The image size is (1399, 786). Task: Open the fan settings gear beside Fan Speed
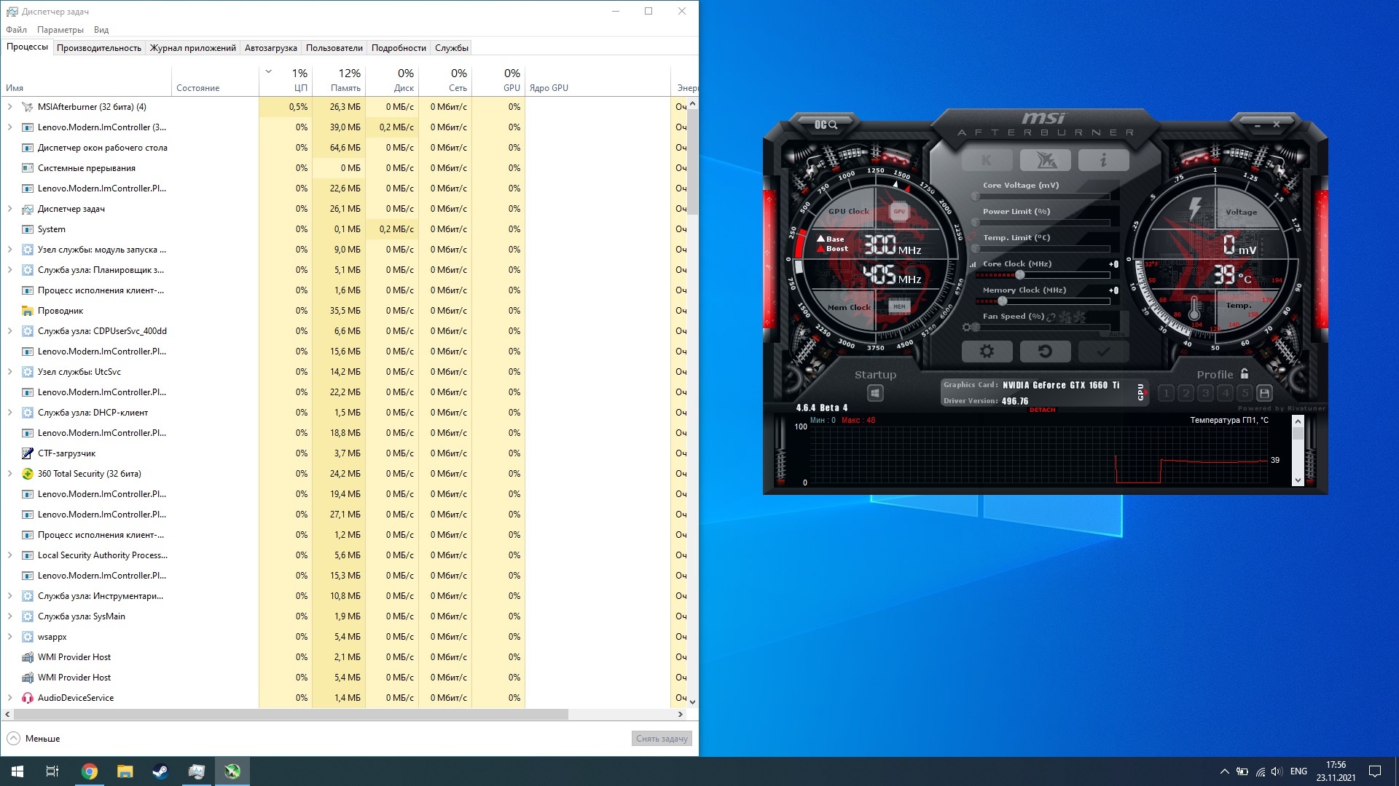click(x=966, y=327)
